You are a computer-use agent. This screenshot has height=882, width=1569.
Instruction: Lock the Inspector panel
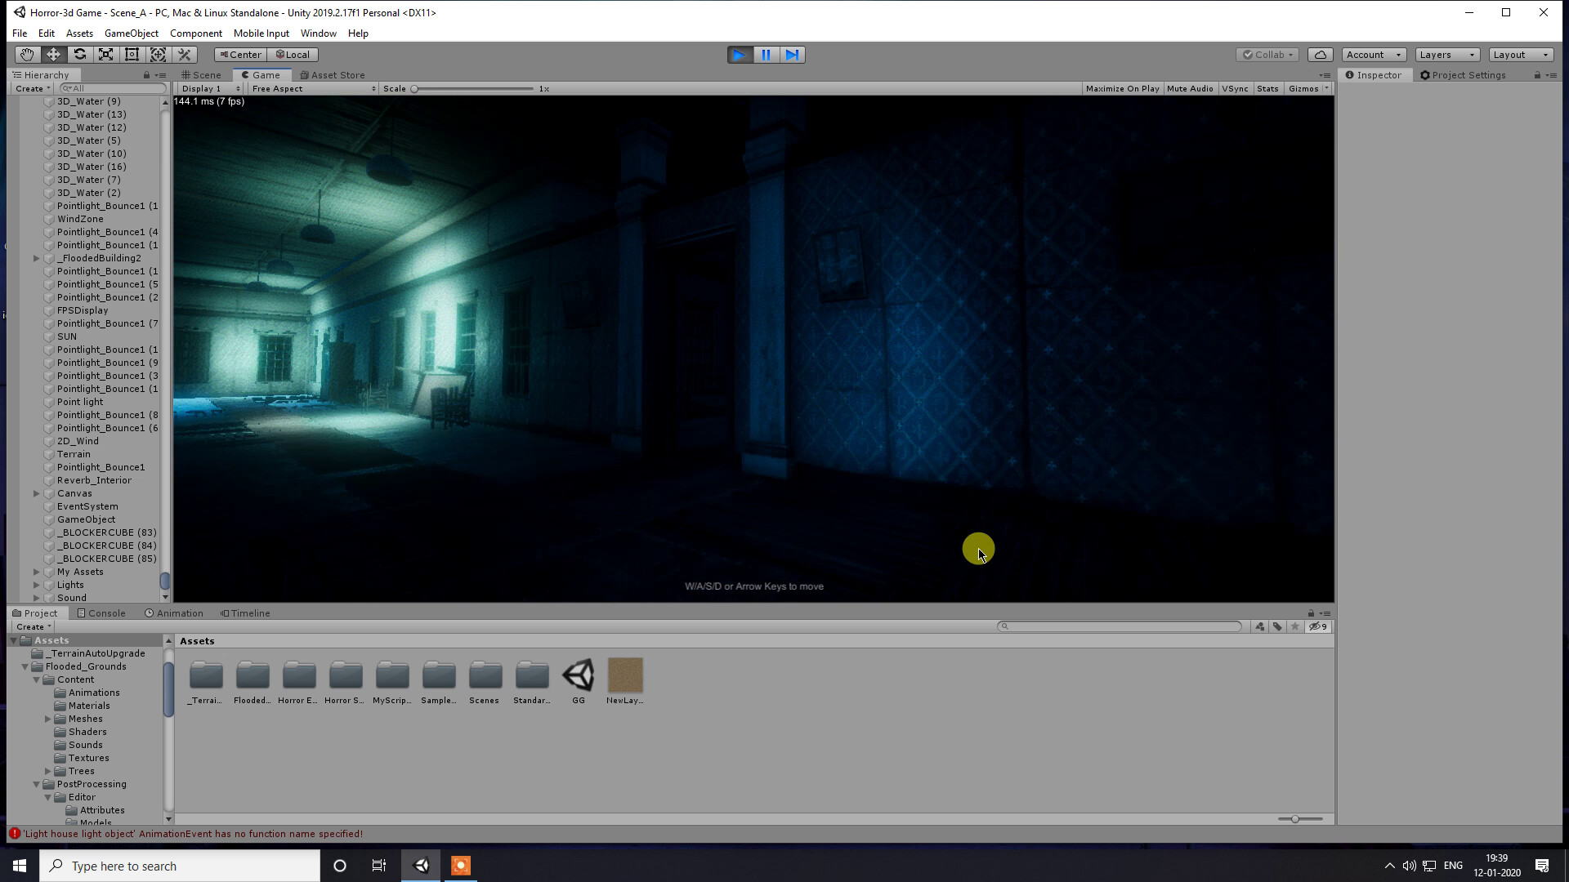coord(1537,75)
